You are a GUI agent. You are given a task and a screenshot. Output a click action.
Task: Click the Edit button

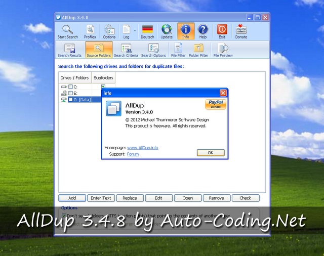(158, 198)
